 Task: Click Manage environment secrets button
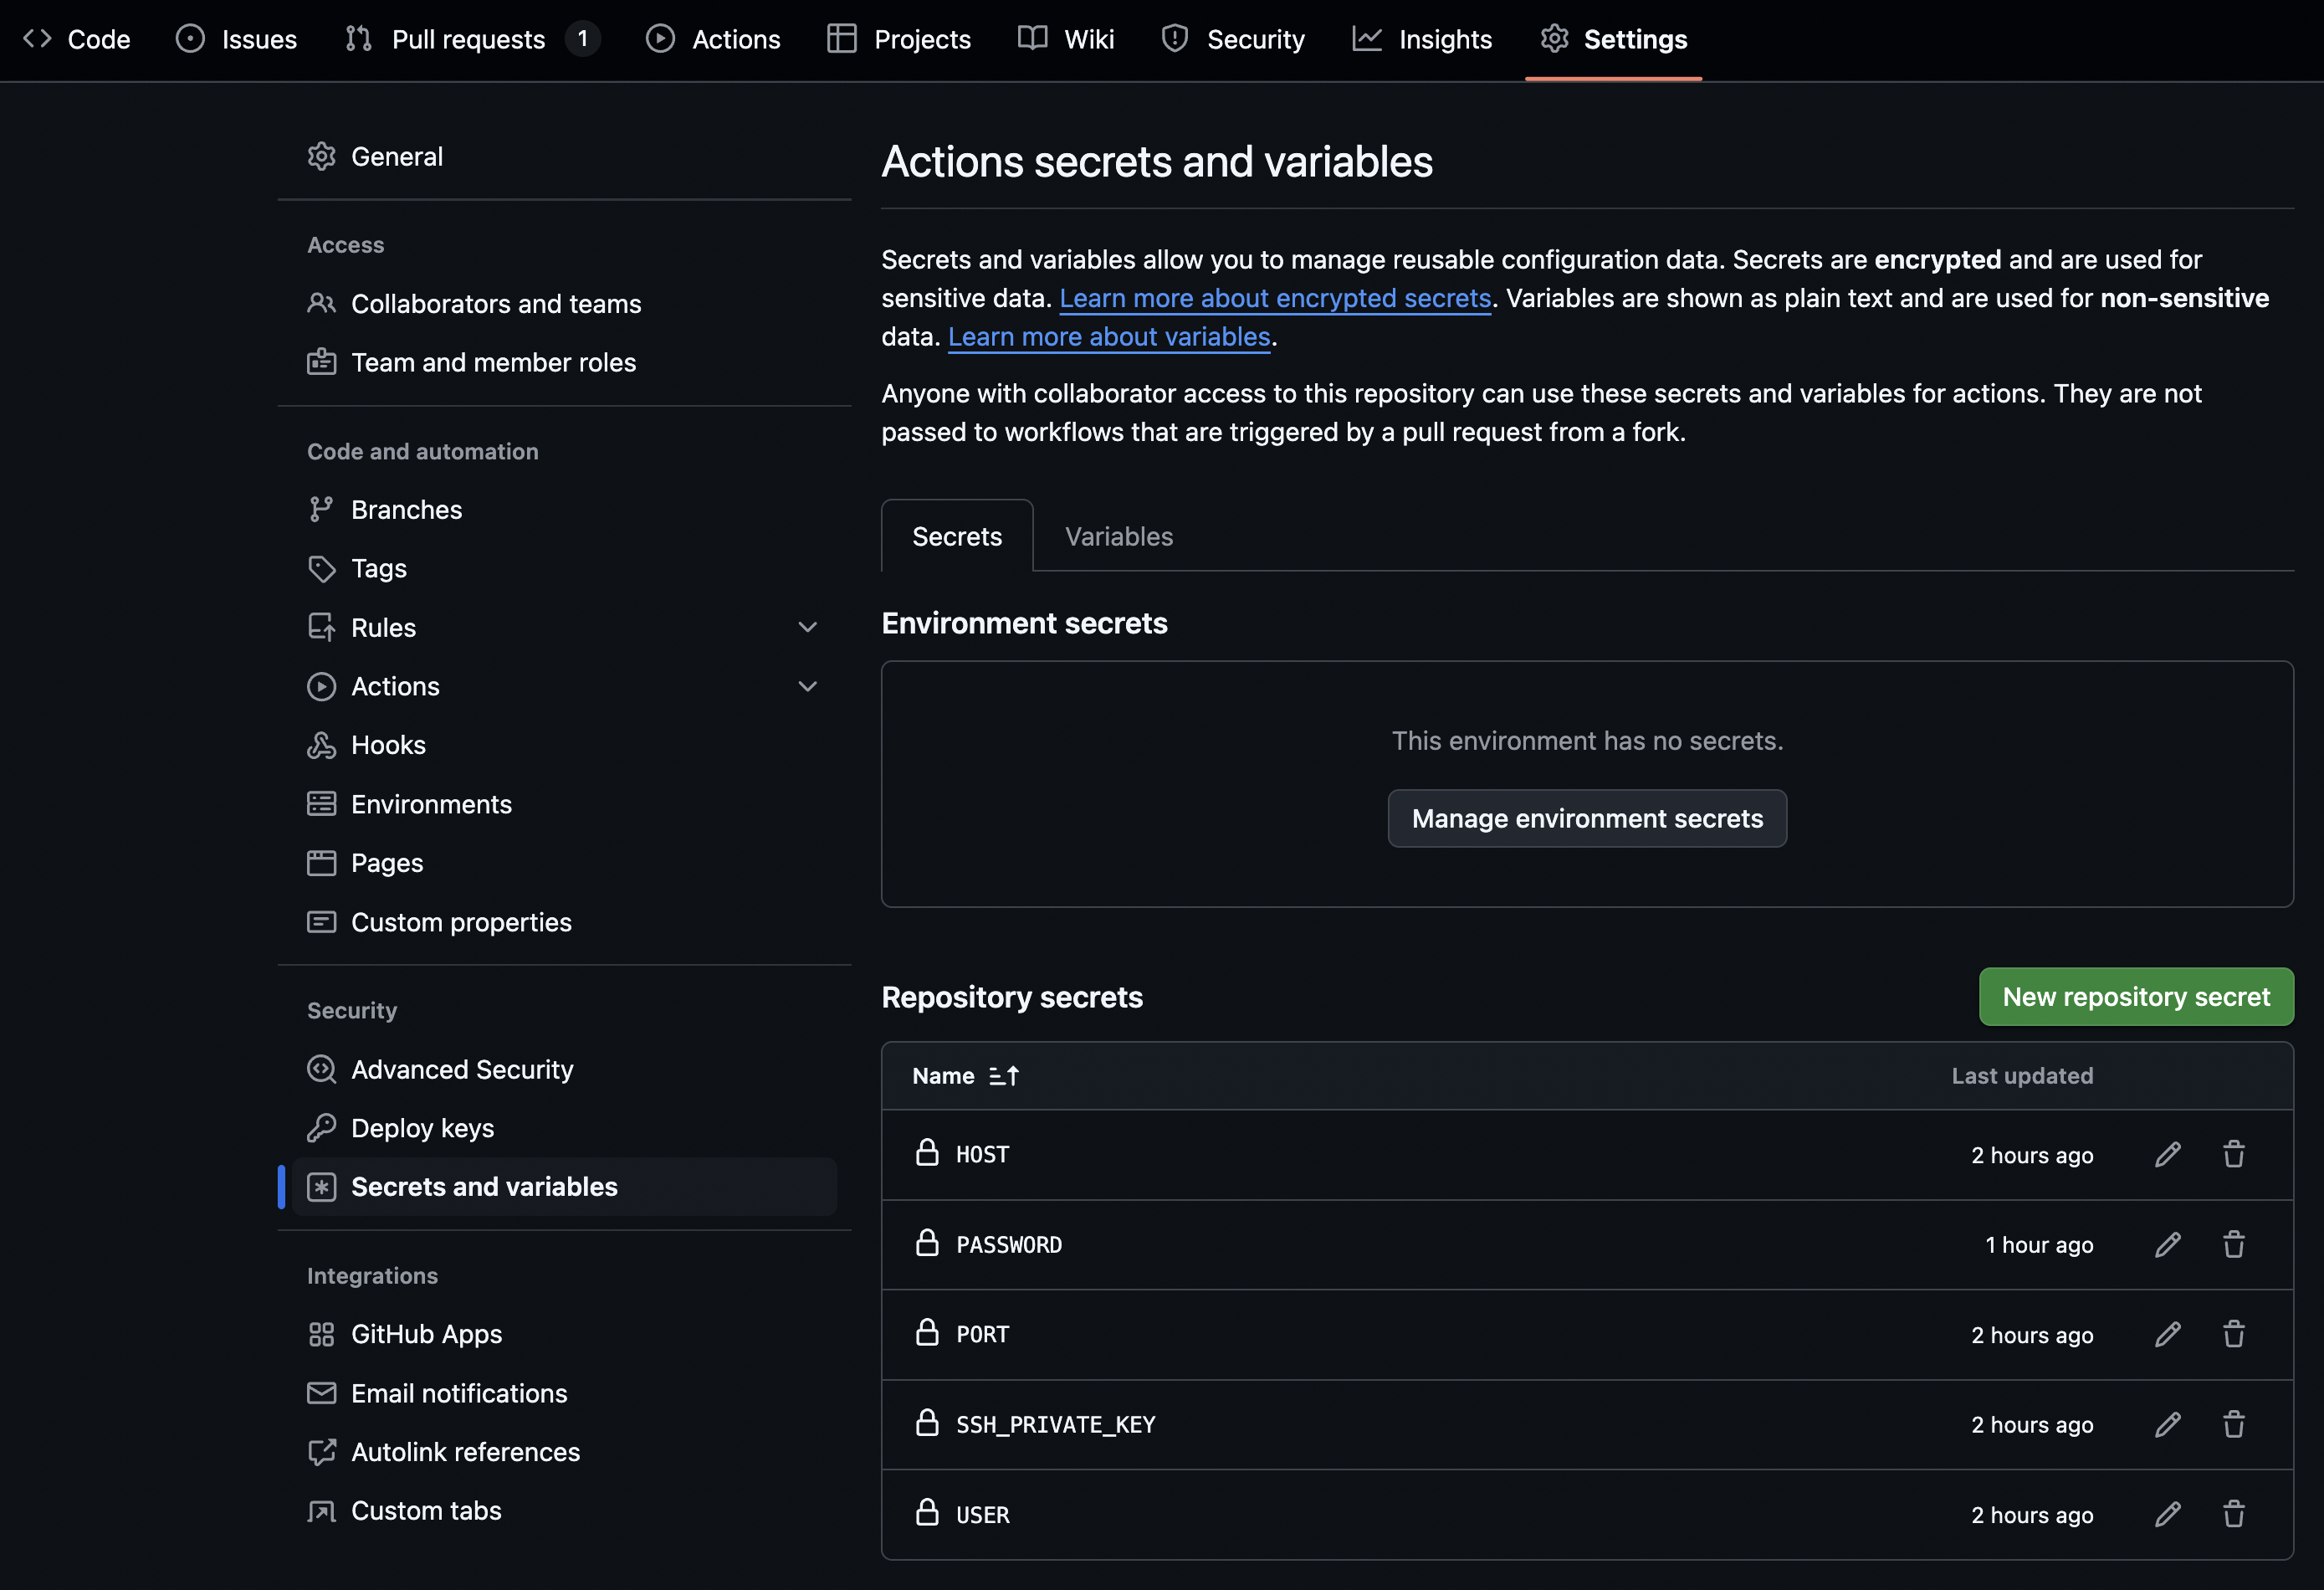[x=1586, y=818]
